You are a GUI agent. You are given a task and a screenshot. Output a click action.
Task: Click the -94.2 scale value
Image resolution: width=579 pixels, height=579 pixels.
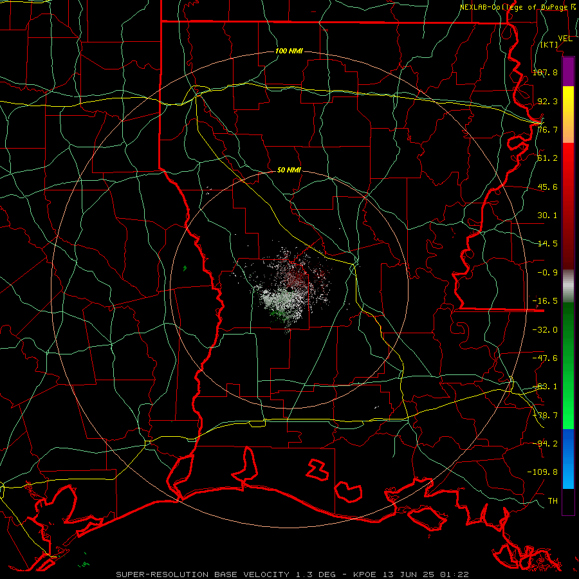click(x=545, y=443)
